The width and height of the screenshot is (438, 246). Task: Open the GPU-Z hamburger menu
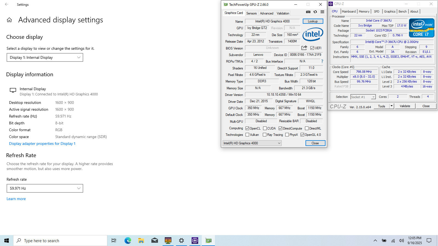tap(322, 12)
